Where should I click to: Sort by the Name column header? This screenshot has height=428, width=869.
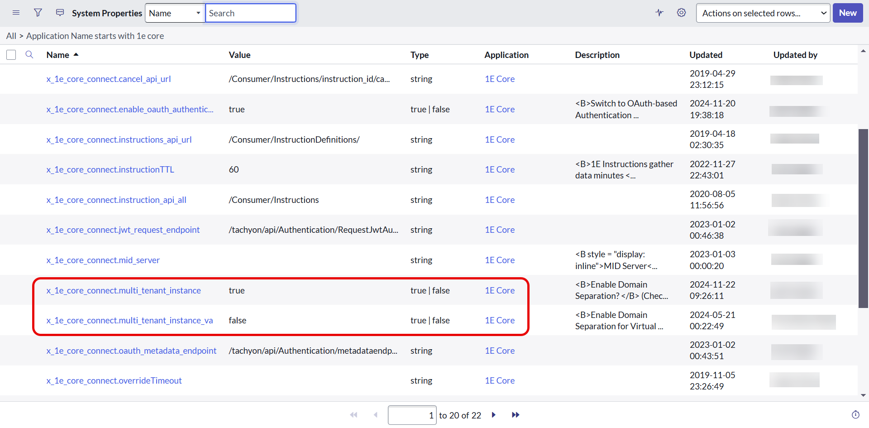tap(58, 55)
